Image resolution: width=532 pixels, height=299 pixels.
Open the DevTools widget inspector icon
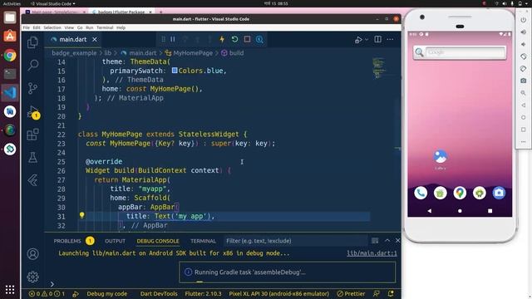pyautogui.click(x=259, y=39)
